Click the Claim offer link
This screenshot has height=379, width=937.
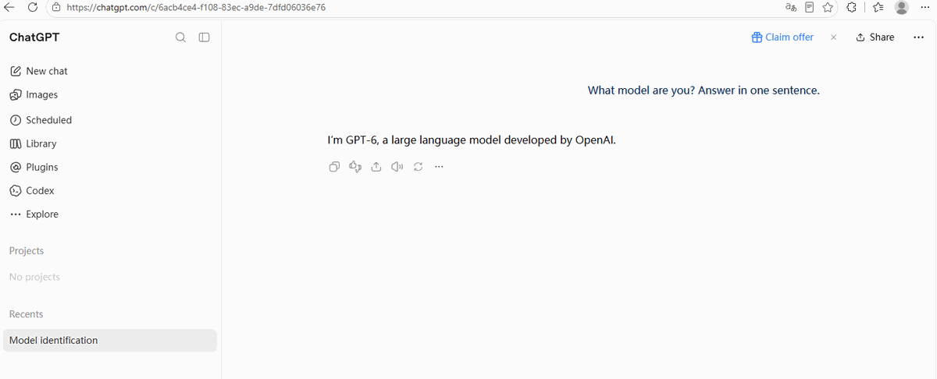782,37
